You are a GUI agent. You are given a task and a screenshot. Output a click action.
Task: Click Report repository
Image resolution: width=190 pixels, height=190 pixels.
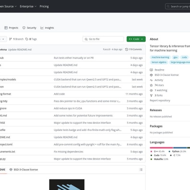(x=160, y=100)
